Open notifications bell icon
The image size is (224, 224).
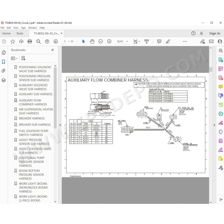201,33
